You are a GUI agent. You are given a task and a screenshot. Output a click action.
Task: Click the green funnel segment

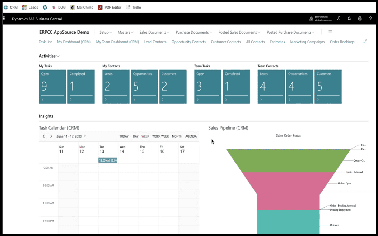click(288, 160)
